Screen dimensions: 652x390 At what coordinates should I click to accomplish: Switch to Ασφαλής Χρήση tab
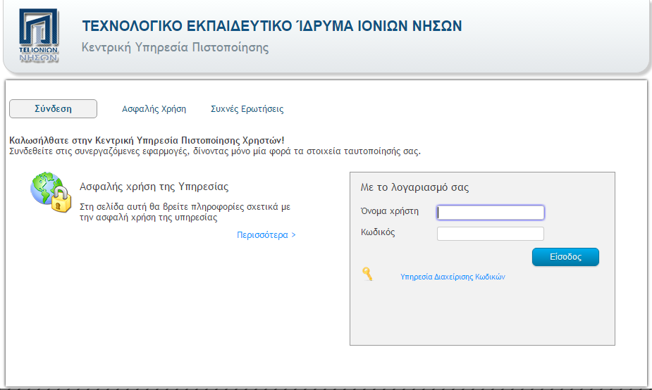tap(154, 109)
